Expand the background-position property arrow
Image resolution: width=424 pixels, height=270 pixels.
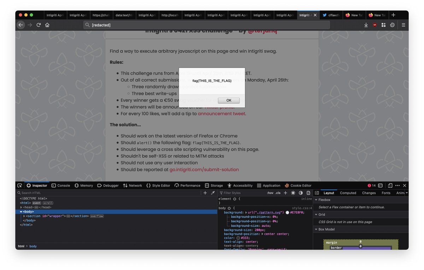coord(263,234)
